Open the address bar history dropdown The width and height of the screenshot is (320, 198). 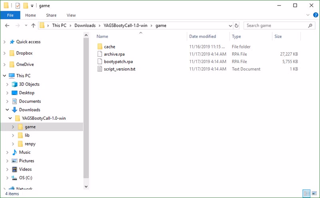(x=230, y=26)
